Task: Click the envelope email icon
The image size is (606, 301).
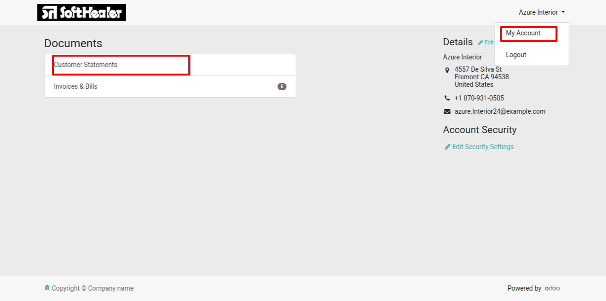Action: (x=447, y=112)
